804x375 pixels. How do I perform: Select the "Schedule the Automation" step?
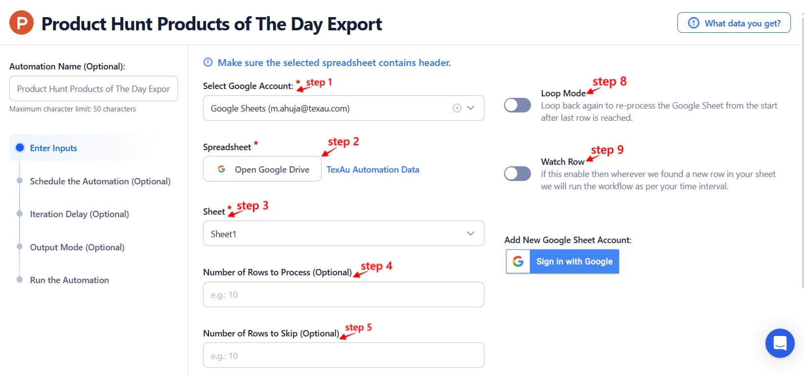100,181
